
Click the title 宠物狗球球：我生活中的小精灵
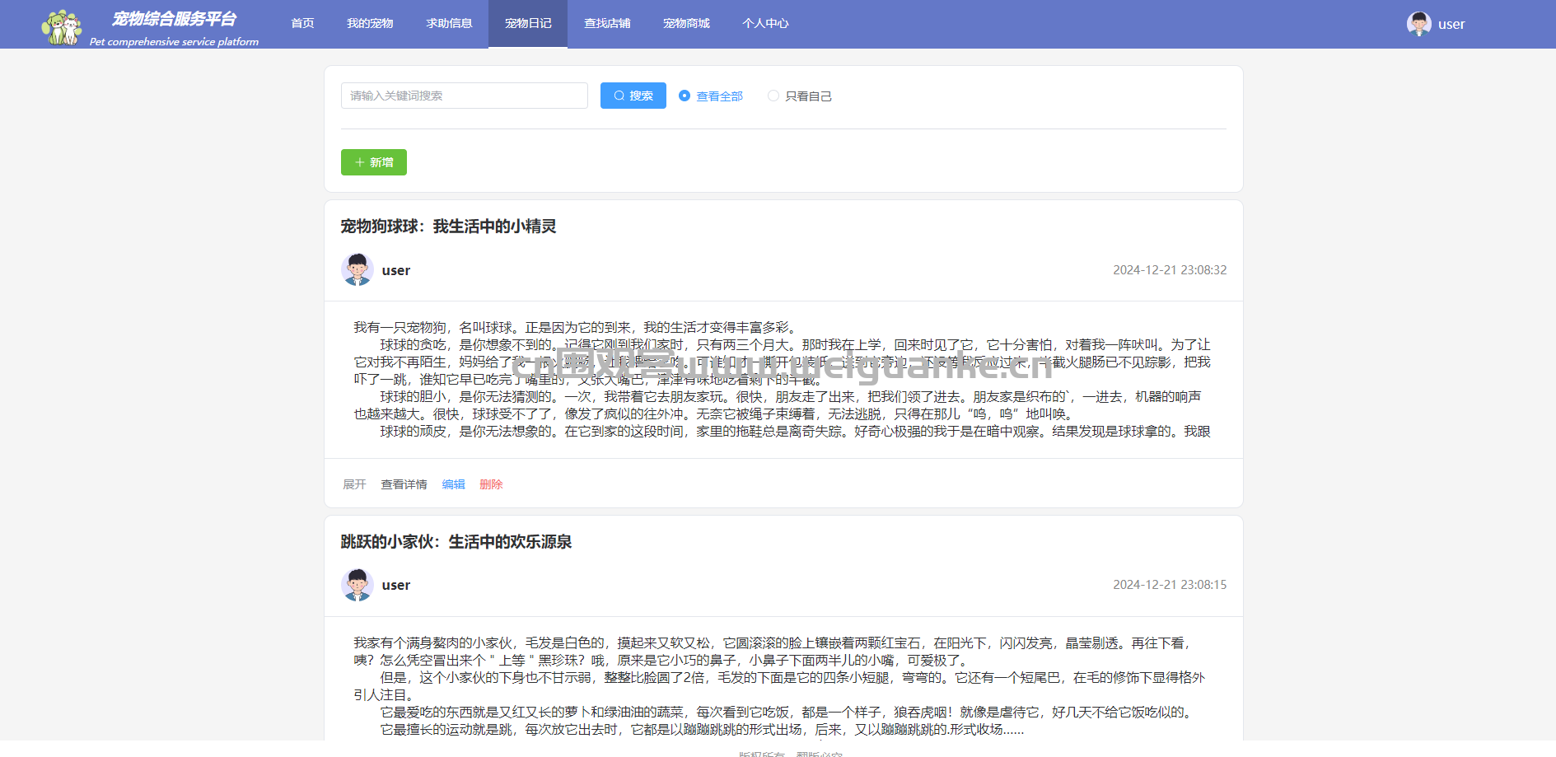click(449, 227)
